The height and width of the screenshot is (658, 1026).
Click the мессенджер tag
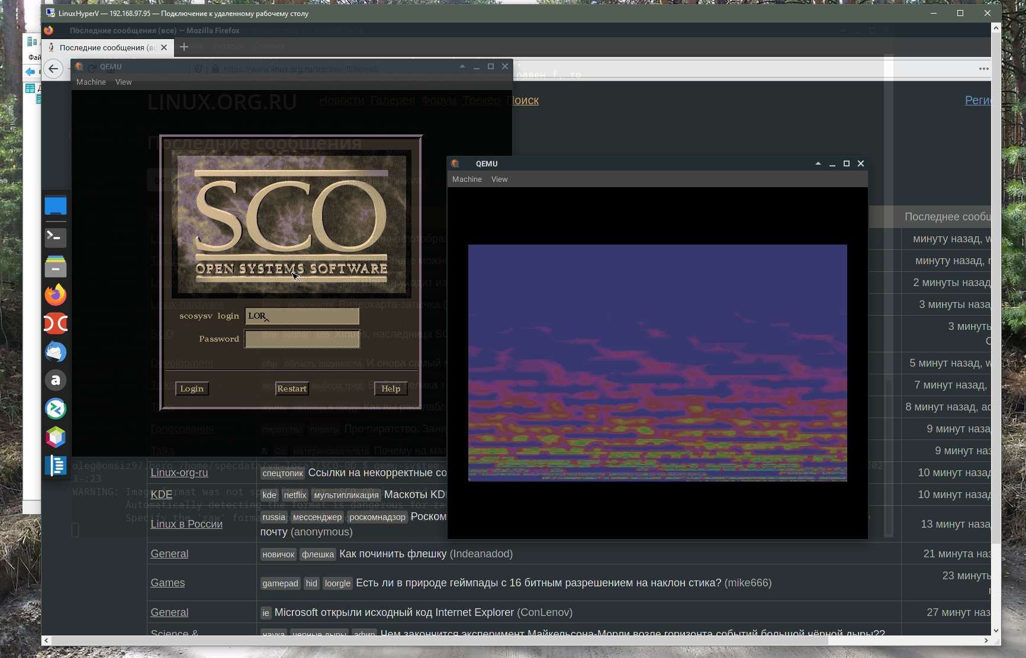317,517
